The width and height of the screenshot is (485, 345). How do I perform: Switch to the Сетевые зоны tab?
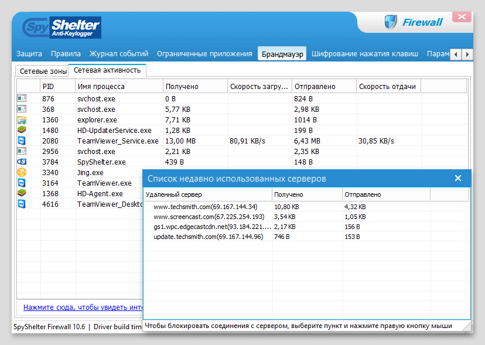43,71
